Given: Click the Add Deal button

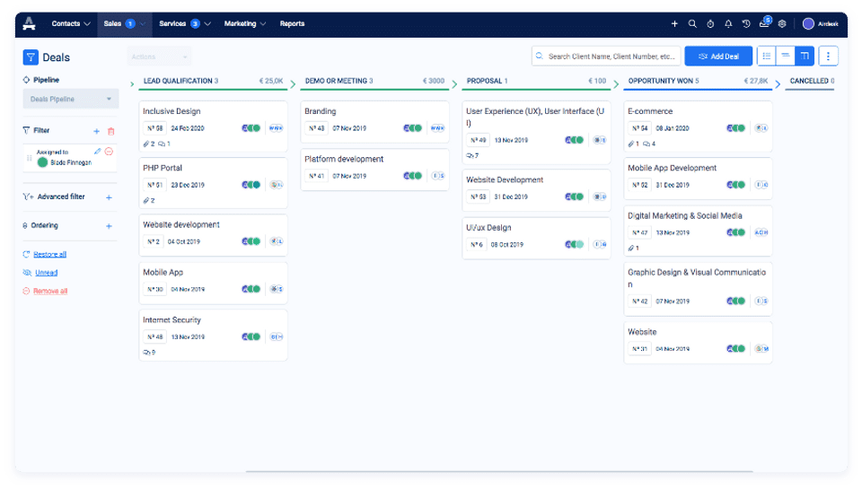Looking at the screenshot, I should pyautogui.click(x=718, y=56).
